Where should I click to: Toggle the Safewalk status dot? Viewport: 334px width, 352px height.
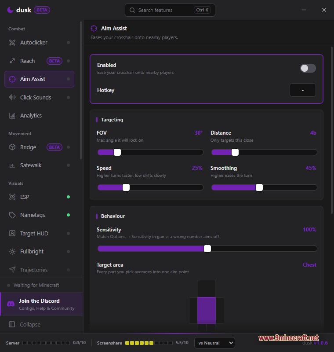tap(69, 165)
